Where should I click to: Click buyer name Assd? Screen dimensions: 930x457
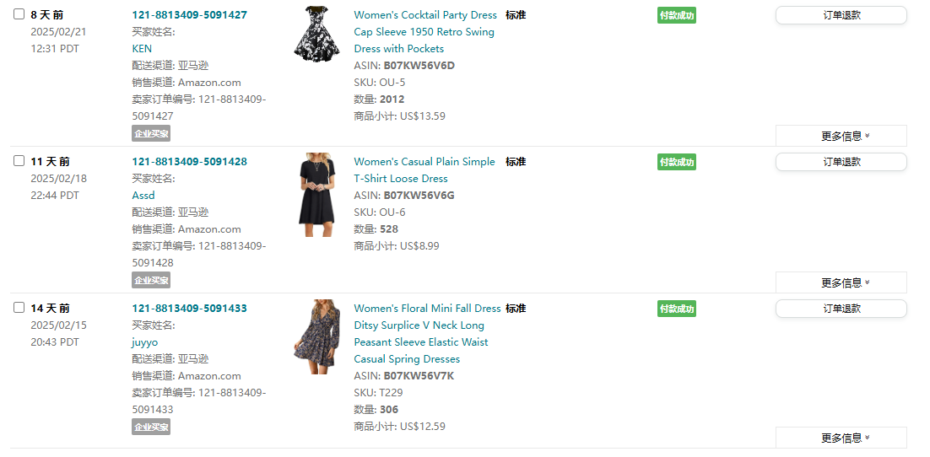143,196
